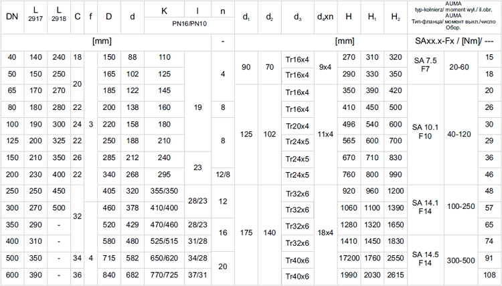
Task: Click the Tr20x4 thread cell
Action: click(297, 125)
